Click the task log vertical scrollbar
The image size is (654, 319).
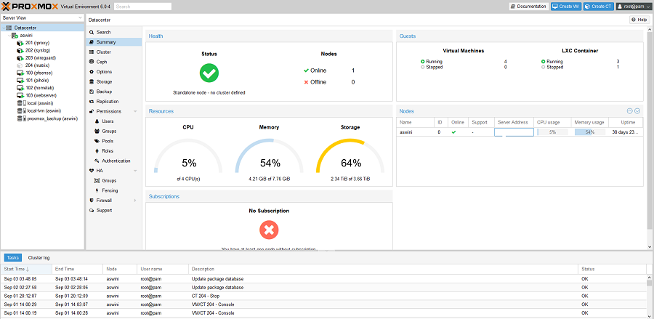point(650,284)
